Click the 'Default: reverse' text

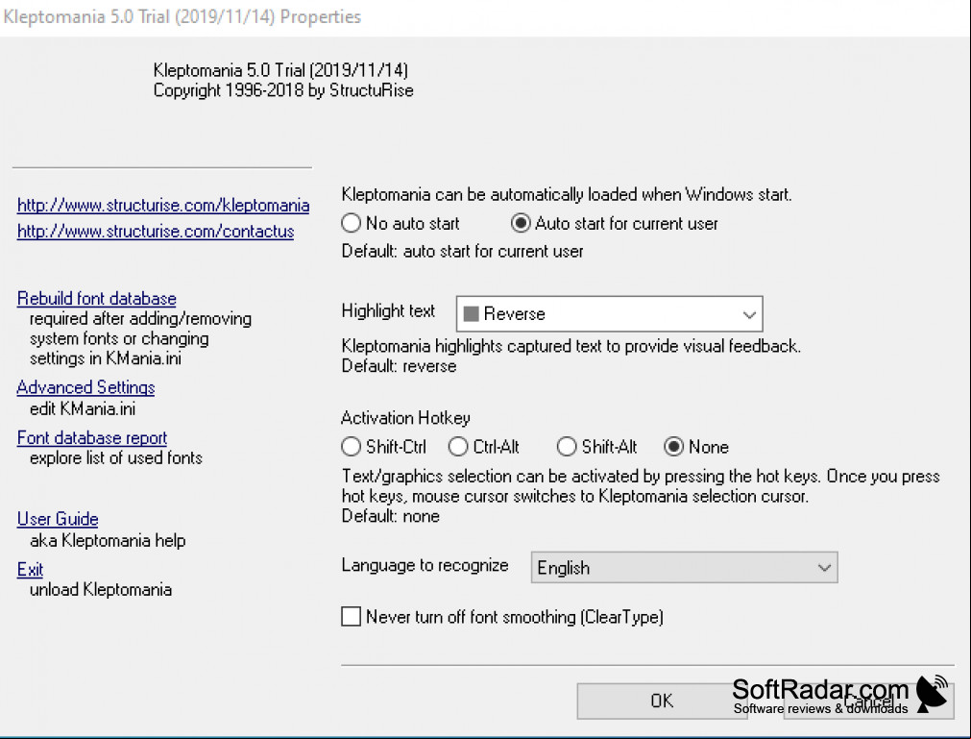(x=399, y=366)
